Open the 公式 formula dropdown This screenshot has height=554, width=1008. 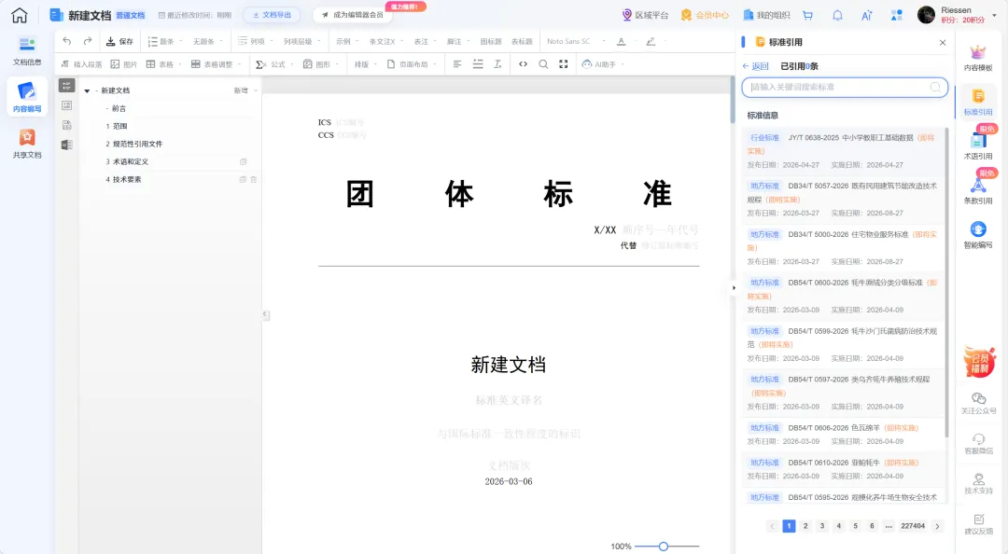[274, 64]
